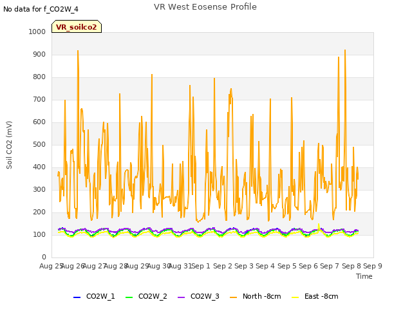Screen dimensions: 412x309
Task: Click the Aug 25 x-axis date label
Action: point(51,266)
